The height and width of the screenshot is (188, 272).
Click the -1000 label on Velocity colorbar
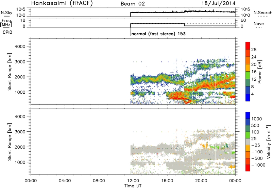point(258,165)
